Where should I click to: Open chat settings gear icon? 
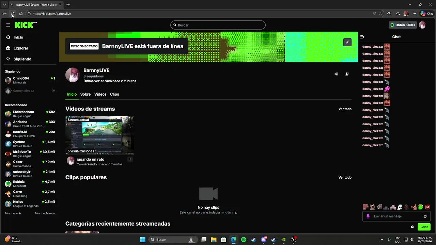(x=412, y=227)
